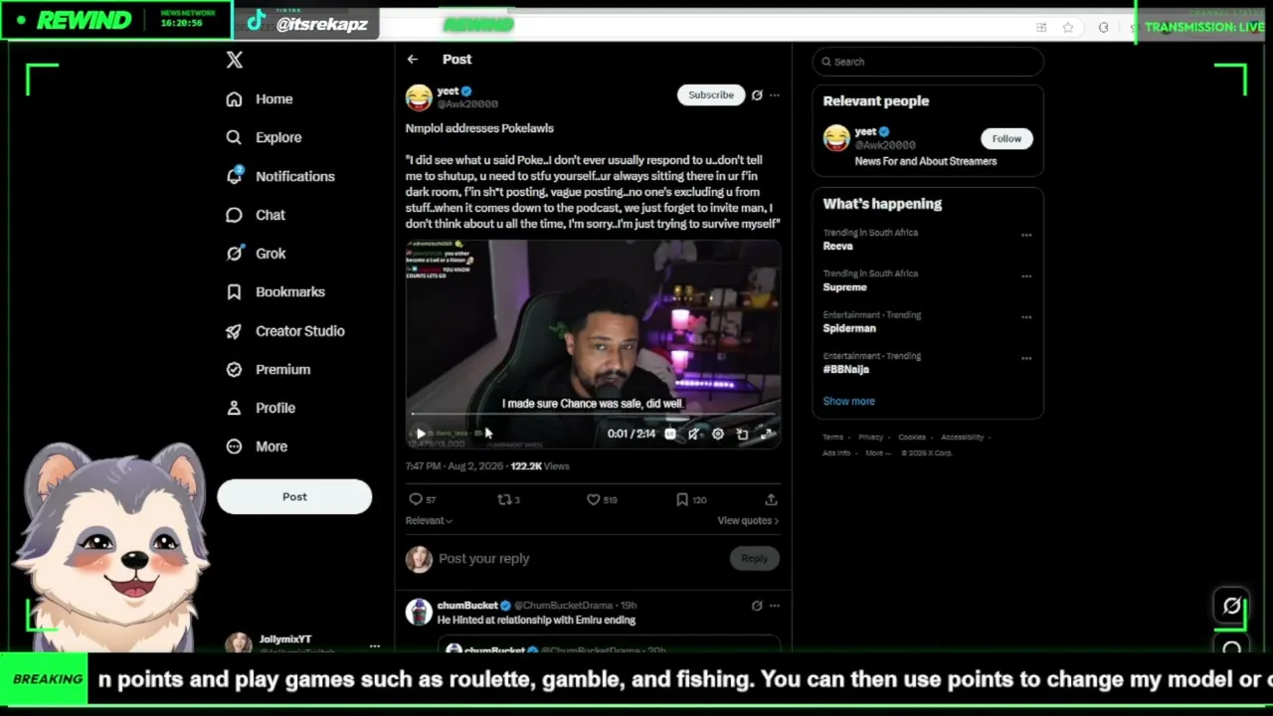1273x716 pixels.
Task: Seek along the video progress bar
Action: pyautogui.click(x=594, y=414)
